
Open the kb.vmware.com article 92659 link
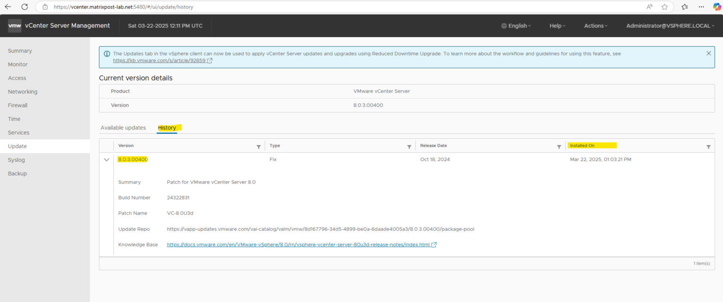click(160, 60)
